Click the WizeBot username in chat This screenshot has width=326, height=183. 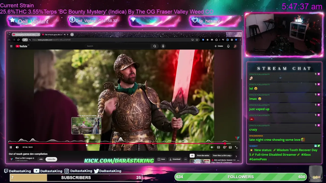coord(253,146)
